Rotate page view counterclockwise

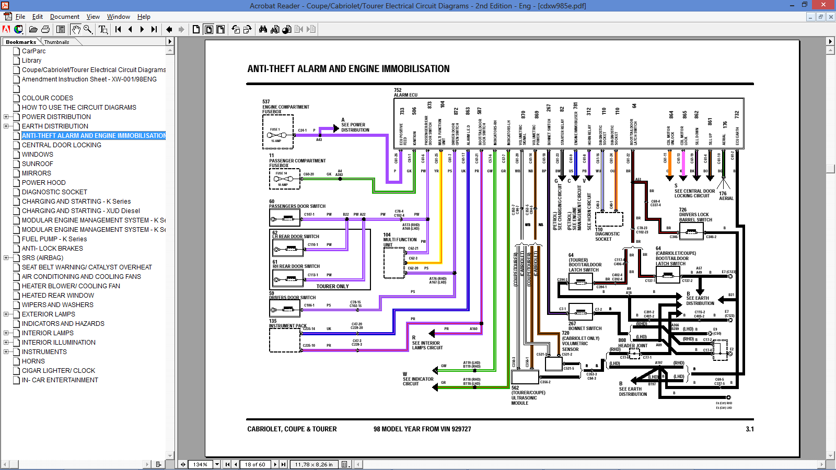[236, 29]
